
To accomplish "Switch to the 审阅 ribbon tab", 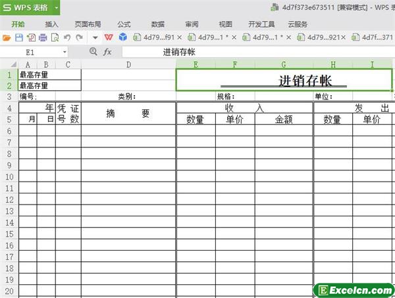I will click(192, 24).
